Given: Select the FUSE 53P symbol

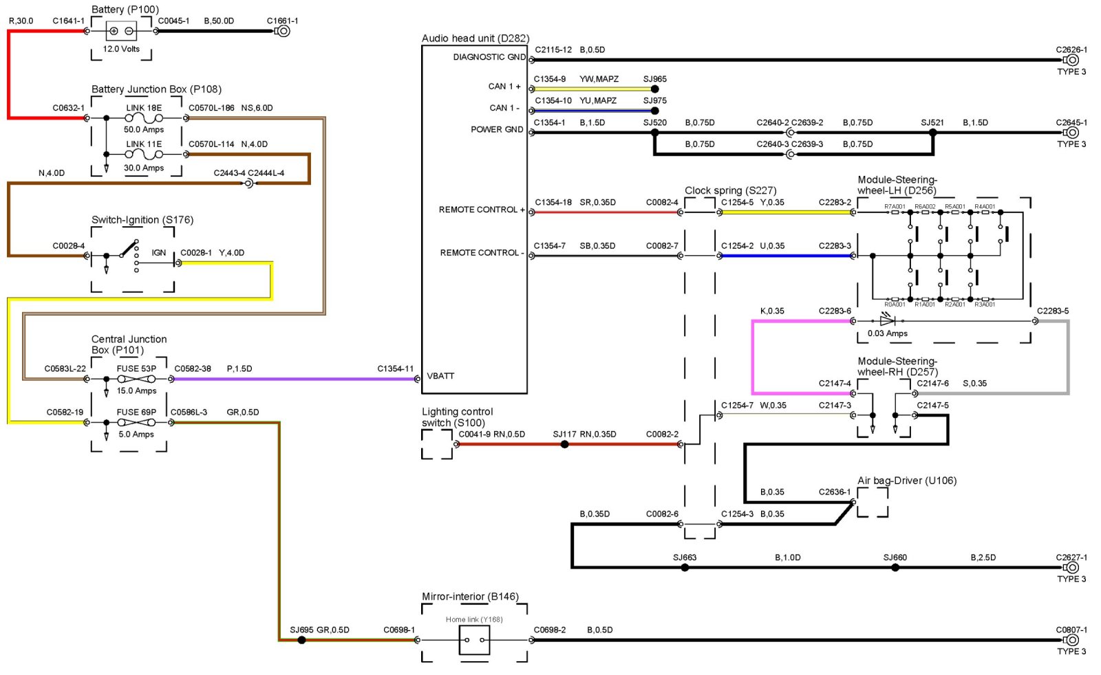Looking at the screenshot, I should 136,379.
